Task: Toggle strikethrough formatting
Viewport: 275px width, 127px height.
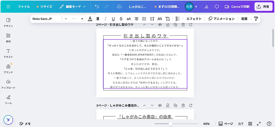Action: point(121,19)
